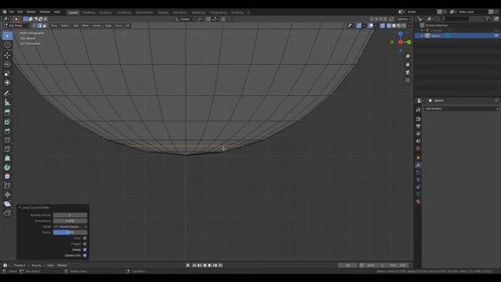Image resolution: width=501 pixels, height=282 pixels.
Task: Open the Keying dropdown
Action: (x=38, y=266)
